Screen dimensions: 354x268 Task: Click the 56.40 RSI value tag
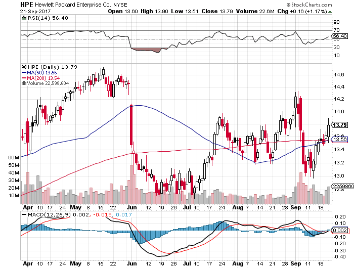tap(339, 36)
